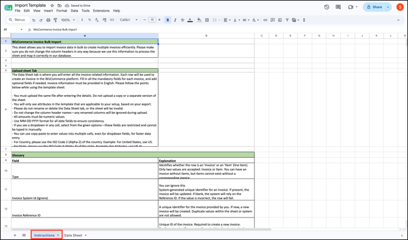Image resolution: width=408 pixels, height=240 pixels.
Task: Open the text color picker
Action: [190, 20]
